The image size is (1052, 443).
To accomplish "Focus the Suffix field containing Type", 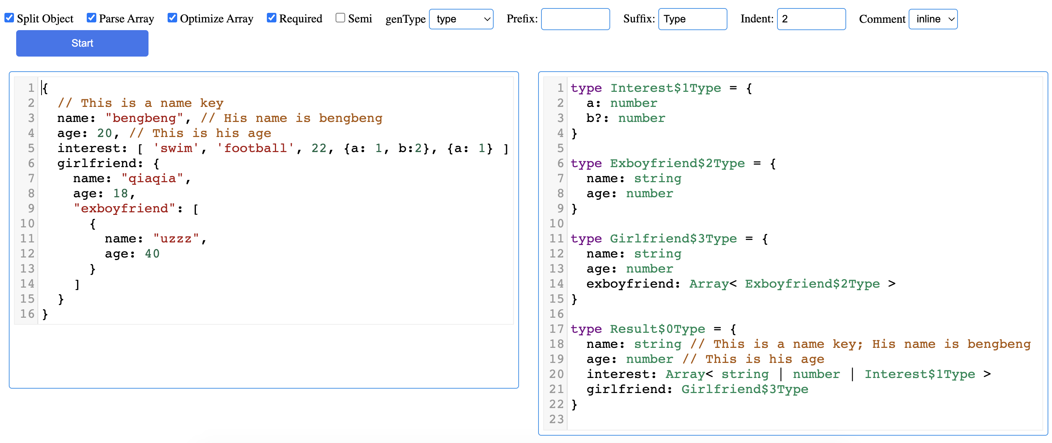I will [x=692, y=19].
